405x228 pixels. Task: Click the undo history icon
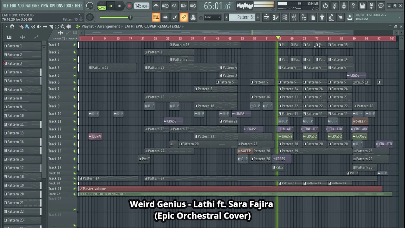click(x=325, y=6)
